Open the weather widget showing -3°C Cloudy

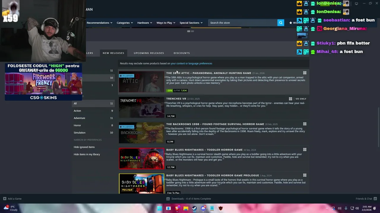click(11, 208)
